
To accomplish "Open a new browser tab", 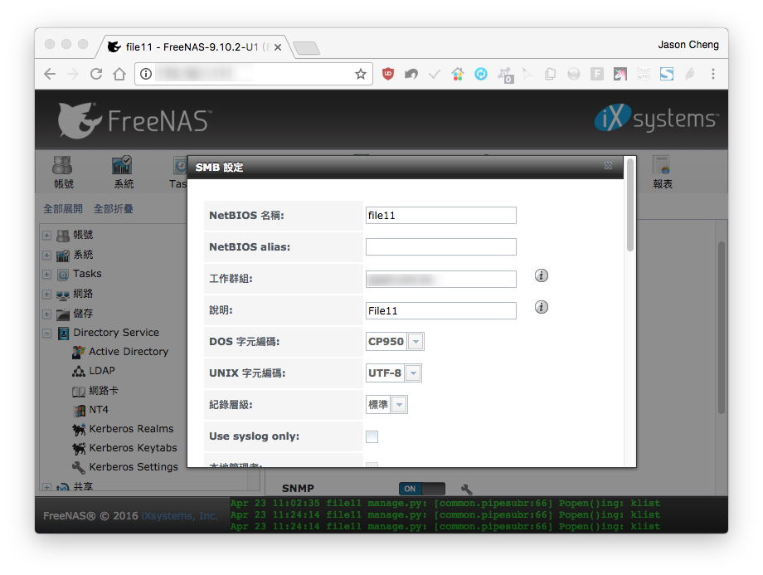I will 307,48.
